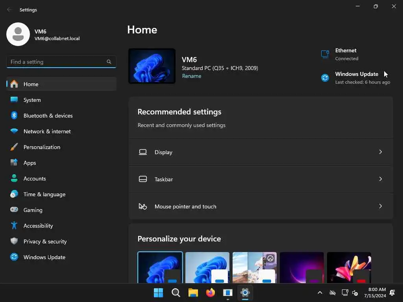403x302 pixels.
Task: Click the muted volume tray icon
Action: point(355,293)
